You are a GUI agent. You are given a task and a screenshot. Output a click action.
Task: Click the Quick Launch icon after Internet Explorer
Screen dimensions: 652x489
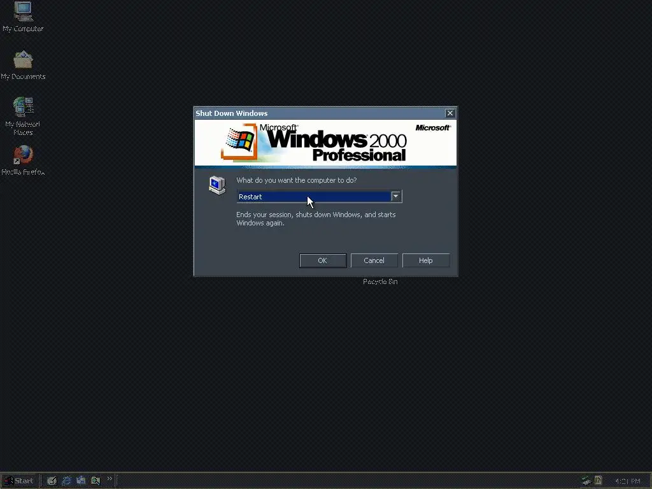pyautogui.click(x=81, y=481)
